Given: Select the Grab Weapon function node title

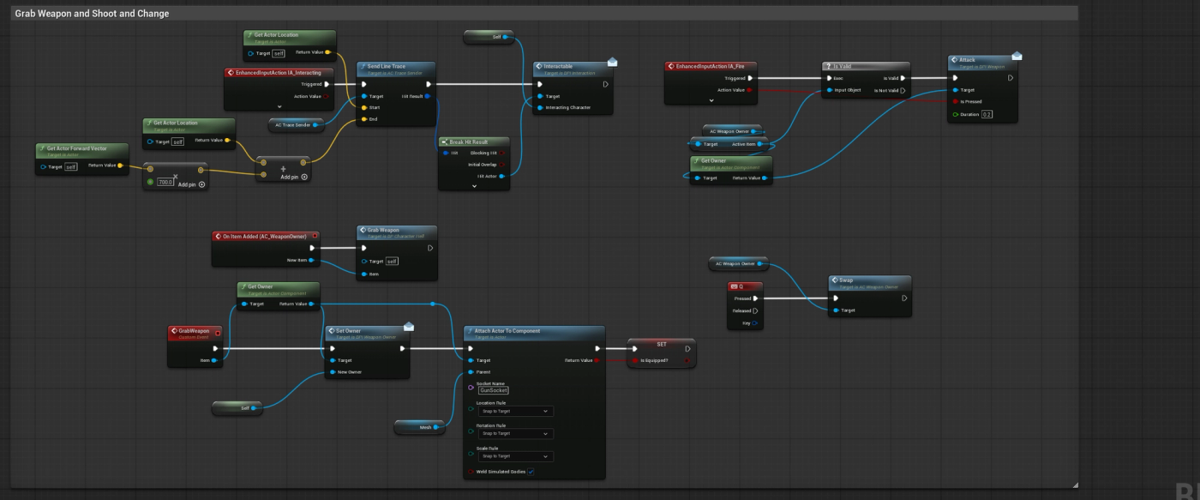Looking at the screenshot, I should [x=382, y=229].
